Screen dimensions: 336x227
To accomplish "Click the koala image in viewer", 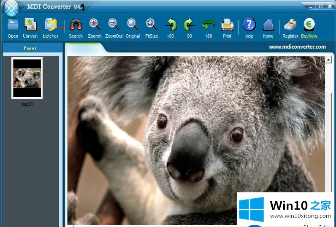I will 196,140.
